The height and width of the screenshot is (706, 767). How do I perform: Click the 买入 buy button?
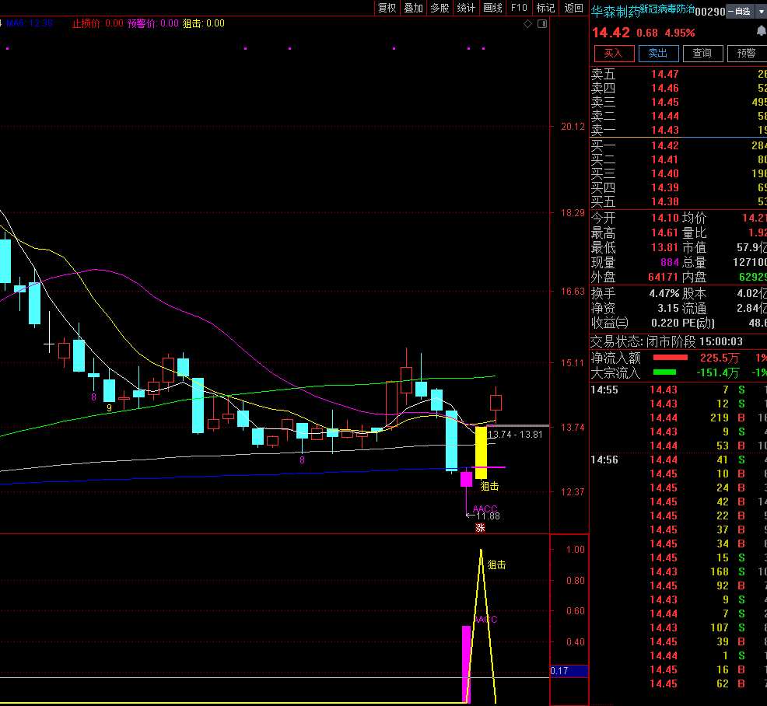pyautogui.click(x=614, y=54)
